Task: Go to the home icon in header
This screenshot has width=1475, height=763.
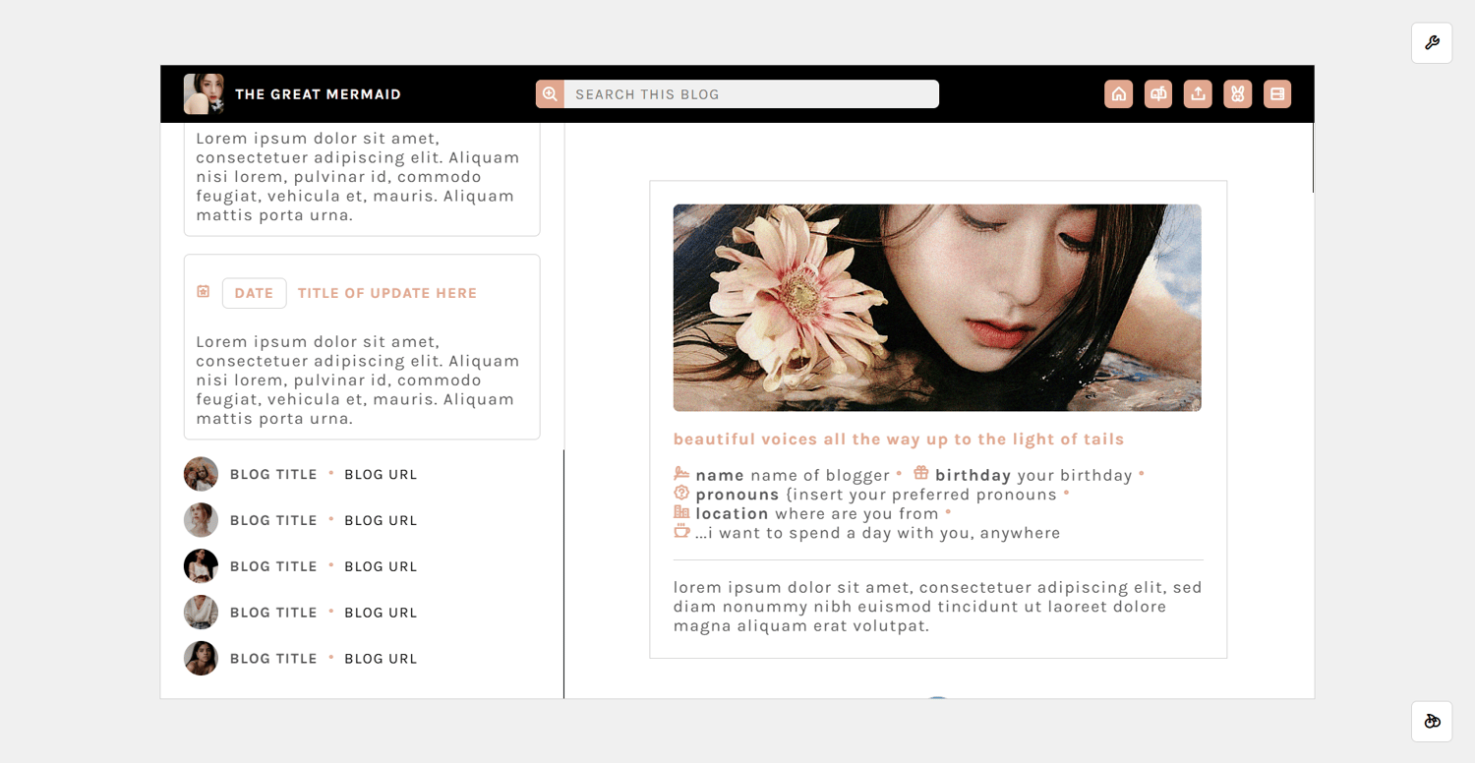Action: pos(1118,94)
